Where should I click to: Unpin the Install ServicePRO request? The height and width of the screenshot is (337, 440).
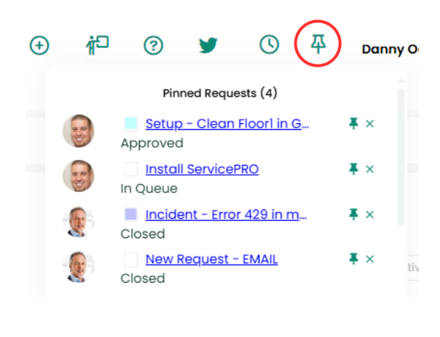tap(353, 168)
